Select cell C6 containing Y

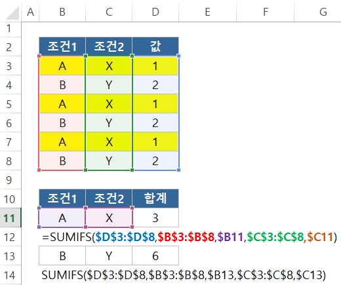[109, 123]
